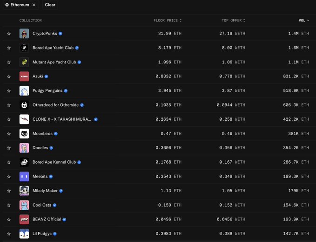
Task: Click the star beside Lil Pudgys
Action: click(9, 234)
